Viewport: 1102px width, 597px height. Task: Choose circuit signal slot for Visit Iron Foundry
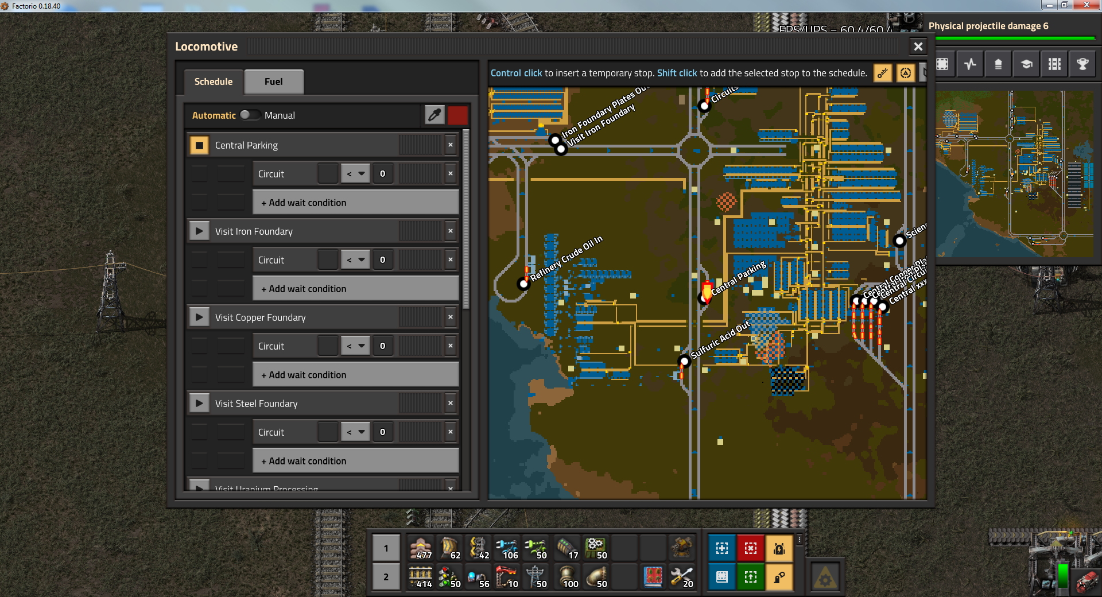click(x=328, y=260)
